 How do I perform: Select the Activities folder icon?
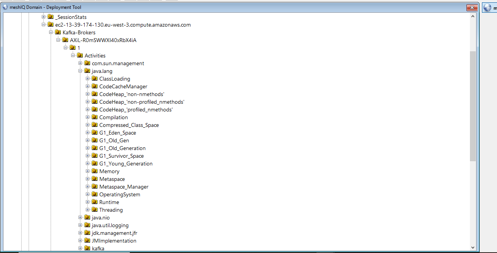80,56
